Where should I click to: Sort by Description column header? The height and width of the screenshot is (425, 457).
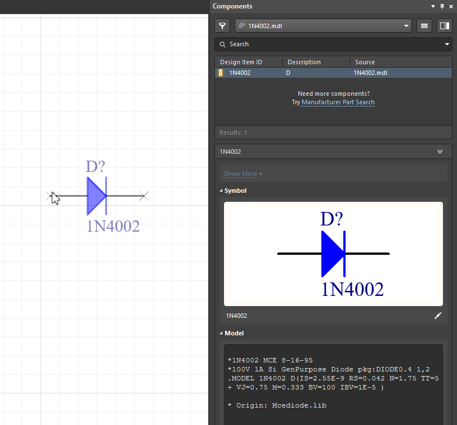(304, 62)
